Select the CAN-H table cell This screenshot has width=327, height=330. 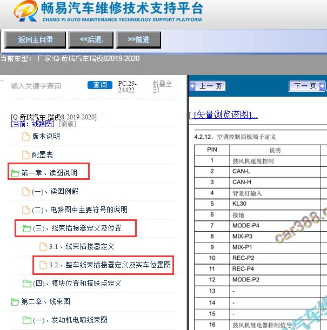275,182
